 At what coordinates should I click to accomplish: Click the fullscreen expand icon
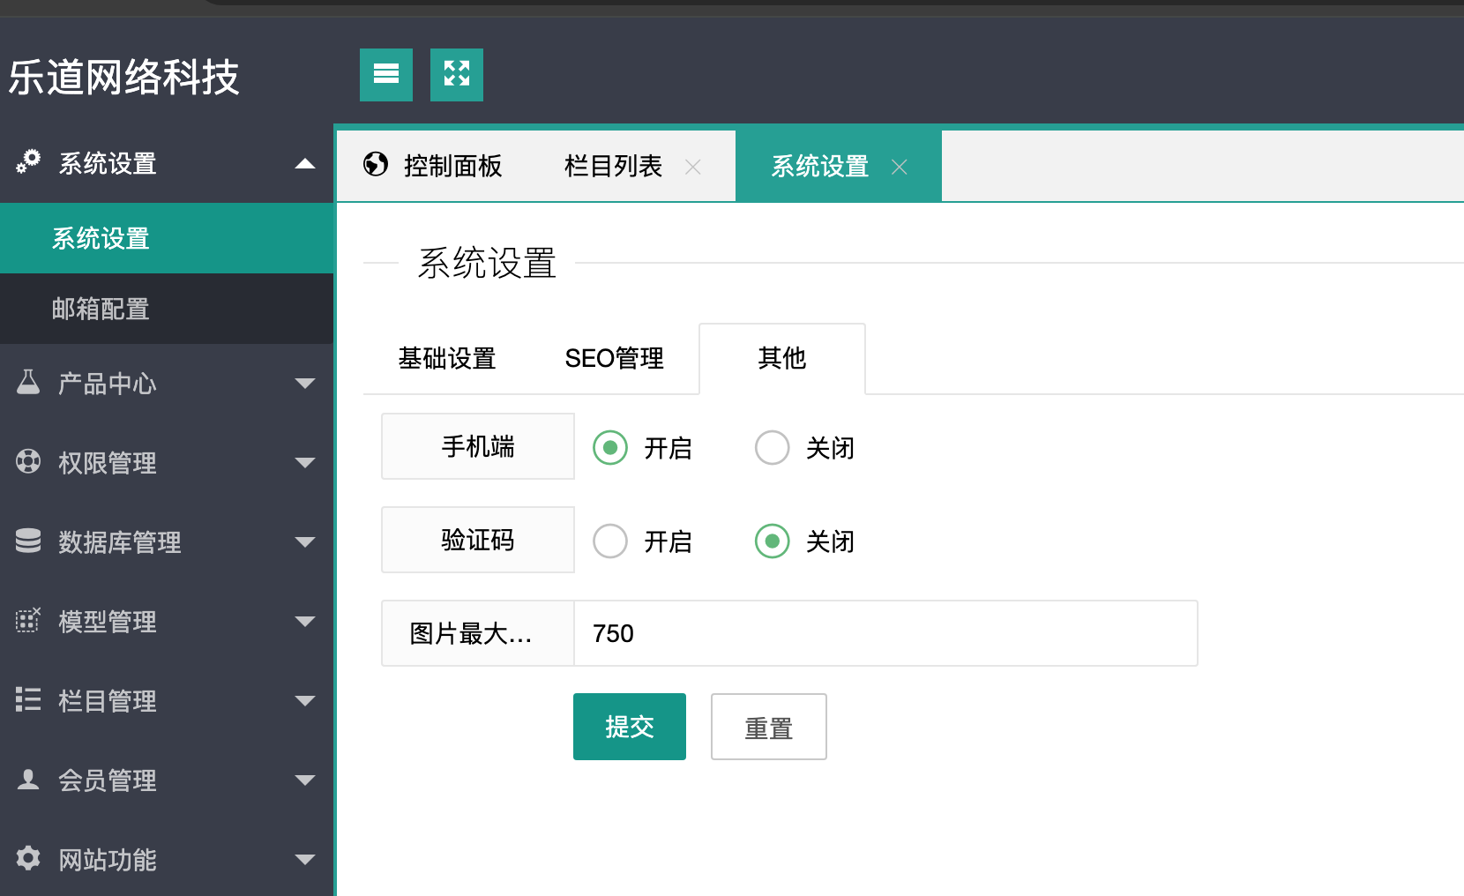[x=457, y=75]
